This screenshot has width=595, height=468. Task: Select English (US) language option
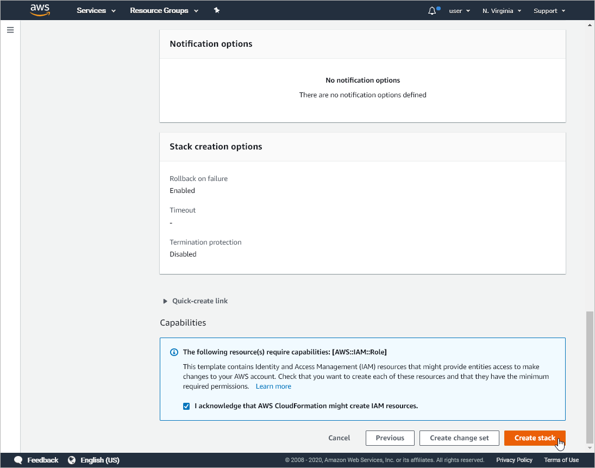100,460
